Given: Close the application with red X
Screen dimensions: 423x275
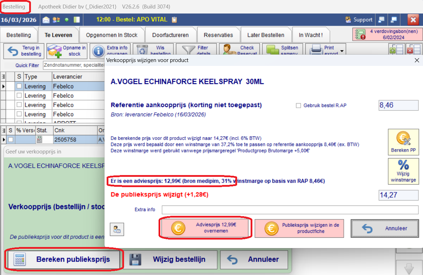Looking at the screenshot, I should pyautogui.click(x=413, y=19).
